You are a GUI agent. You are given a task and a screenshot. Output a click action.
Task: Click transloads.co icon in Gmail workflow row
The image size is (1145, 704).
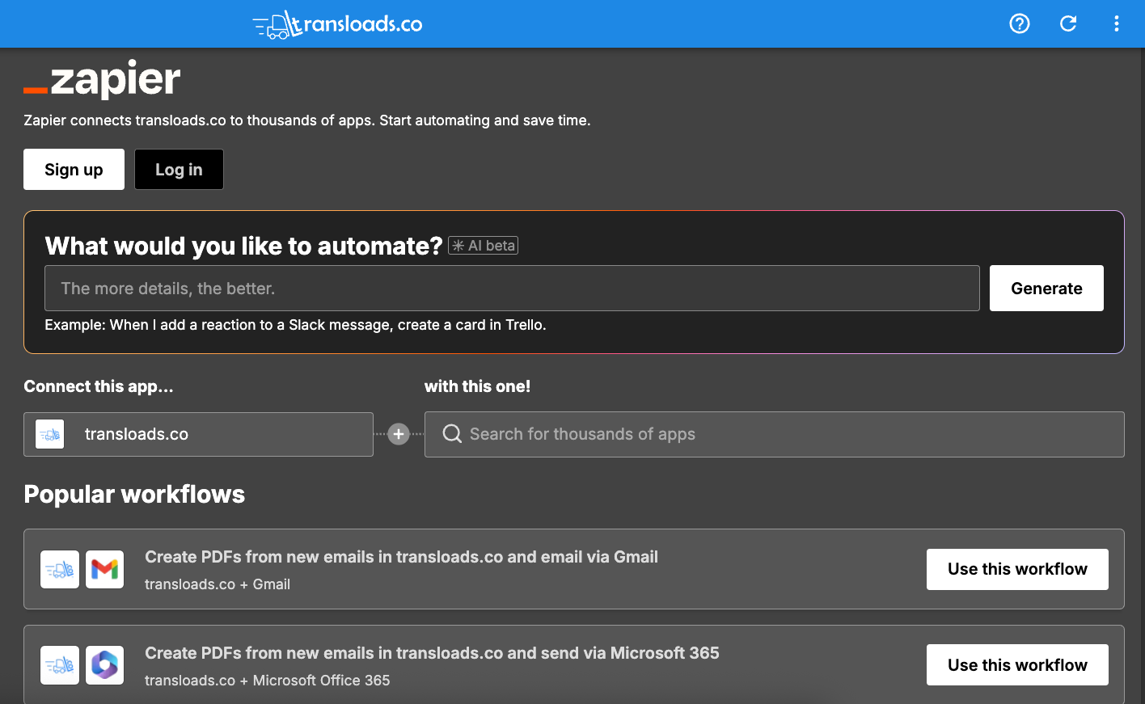pos(60,569)
